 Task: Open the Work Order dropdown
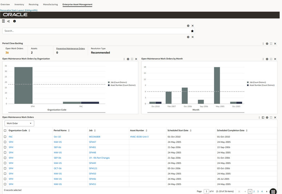click(19, 123)
